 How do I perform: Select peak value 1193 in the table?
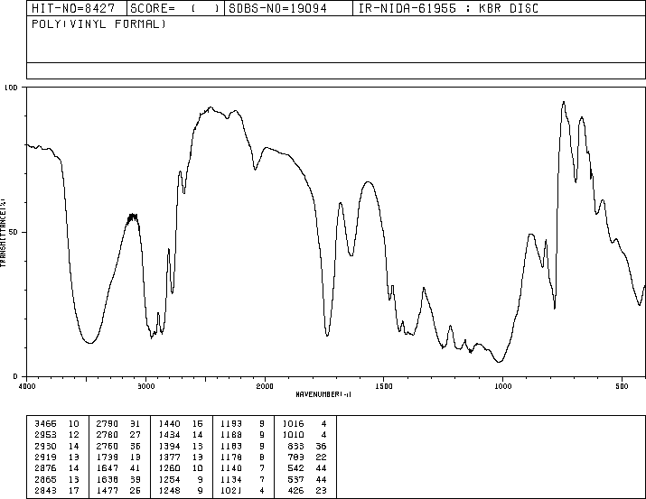pyautogui.click(x=231, y=424)
